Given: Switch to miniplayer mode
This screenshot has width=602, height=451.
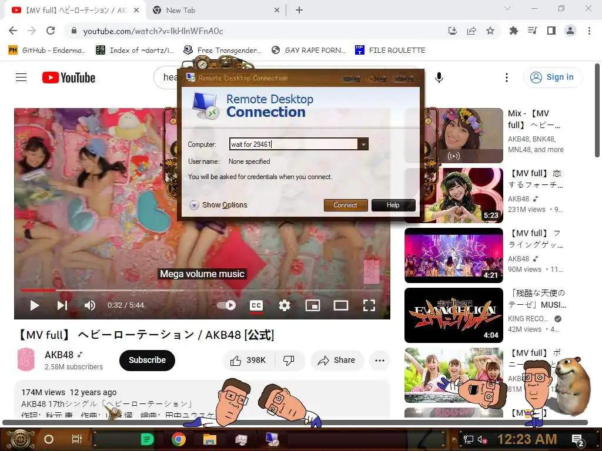Looking at the screenshot, I should click(313, 305).
